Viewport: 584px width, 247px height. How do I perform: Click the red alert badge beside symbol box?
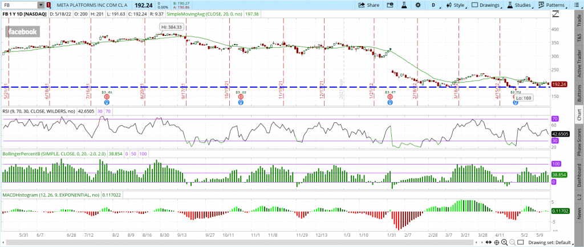pyautogui.click(x=50, y=5)
